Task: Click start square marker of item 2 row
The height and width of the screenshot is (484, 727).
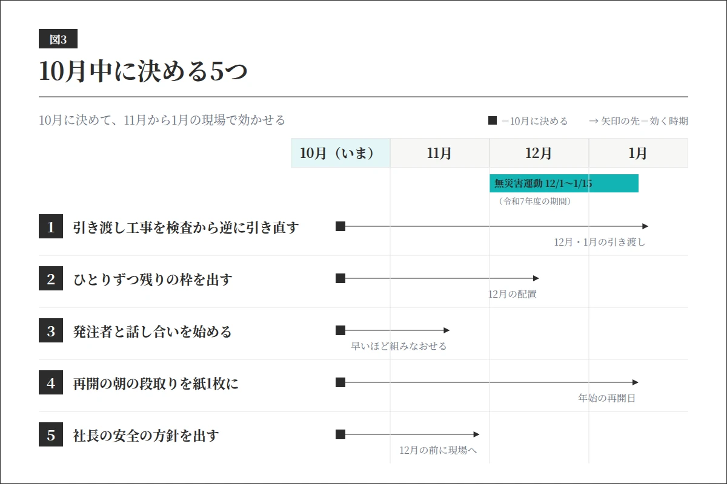Action: point(340,278)
